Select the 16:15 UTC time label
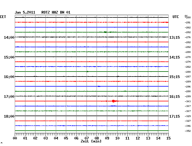The height and width of the screenshot is (146, 192). 175,97
